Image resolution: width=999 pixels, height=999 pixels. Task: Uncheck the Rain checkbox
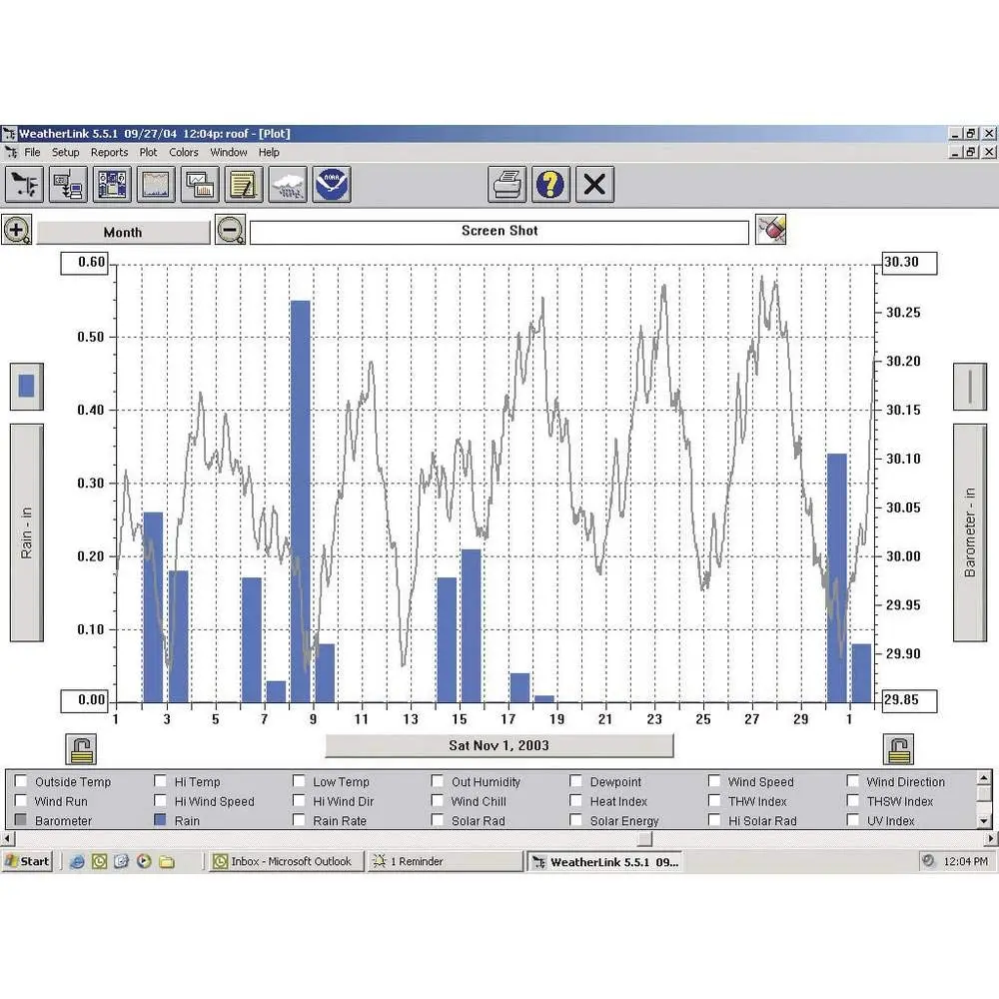160,820
